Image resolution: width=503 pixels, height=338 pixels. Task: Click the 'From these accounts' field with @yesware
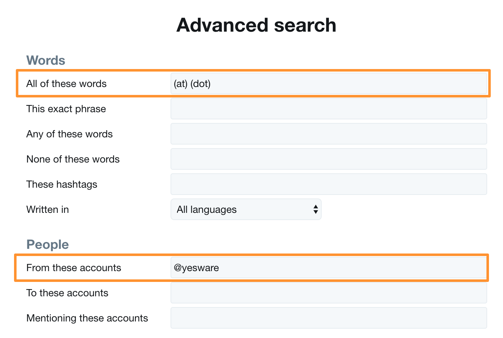coord(328,268)
